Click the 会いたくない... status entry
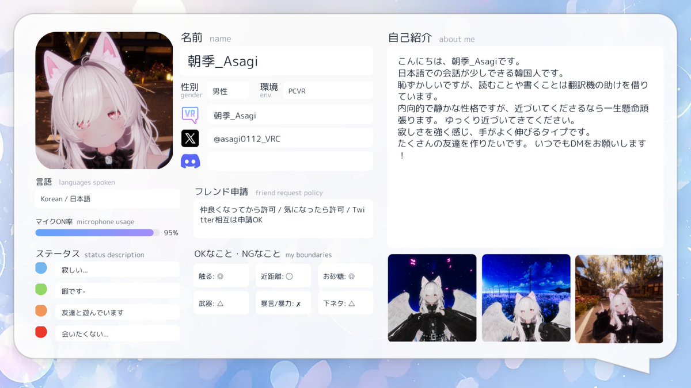This screenshot has height=388, width=691. (117, 333)
